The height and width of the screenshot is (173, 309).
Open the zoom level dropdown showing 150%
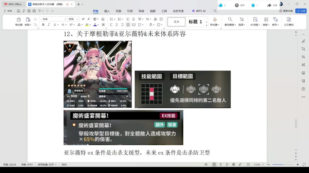[x=258, y=164]
